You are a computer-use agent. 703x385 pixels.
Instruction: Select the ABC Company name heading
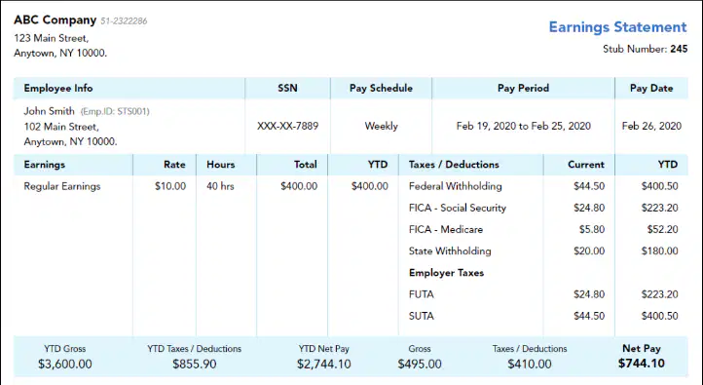(55, 19)
